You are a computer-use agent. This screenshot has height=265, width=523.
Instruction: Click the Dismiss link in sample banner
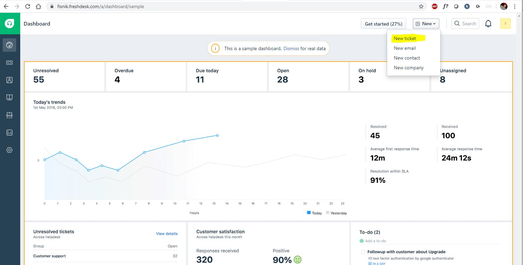[x=291, y=48]
